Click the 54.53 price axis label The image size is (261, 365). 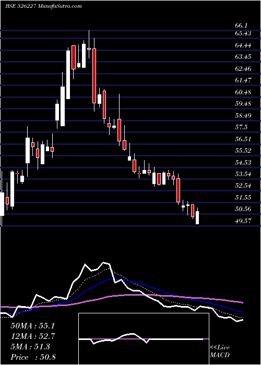[243, 163]
